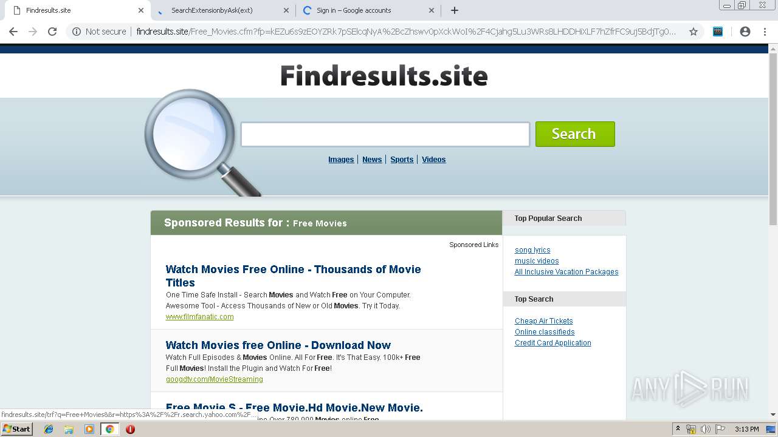
Task: Go back to previous page
Action: click(x=13, y=32)
